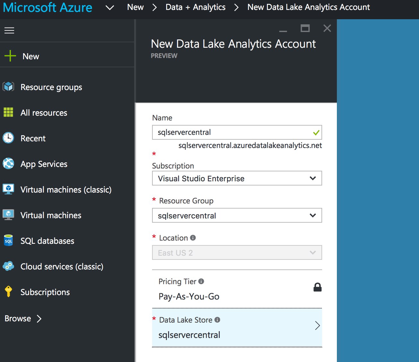Open the Resource Group dropdown
This screenshot has height=362, width=419.
point(237,216)
